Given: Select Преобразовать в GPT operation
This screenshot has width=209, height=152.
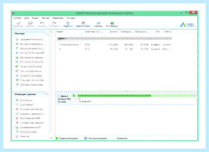Looking at the screenshot, I should (28, 127).
